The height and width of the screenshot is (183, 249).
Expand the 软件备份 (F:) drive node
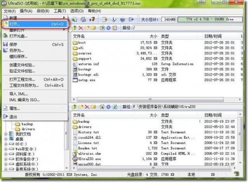[6, 159]
